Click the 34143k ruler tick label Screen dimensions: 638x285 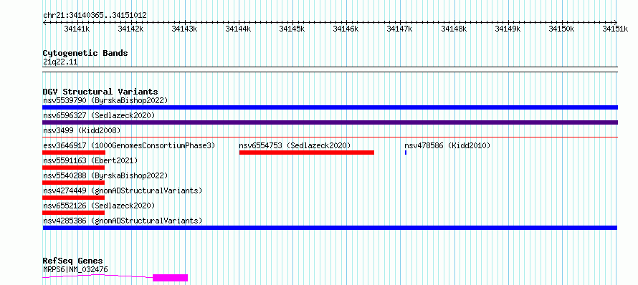[x=184, y=29]
